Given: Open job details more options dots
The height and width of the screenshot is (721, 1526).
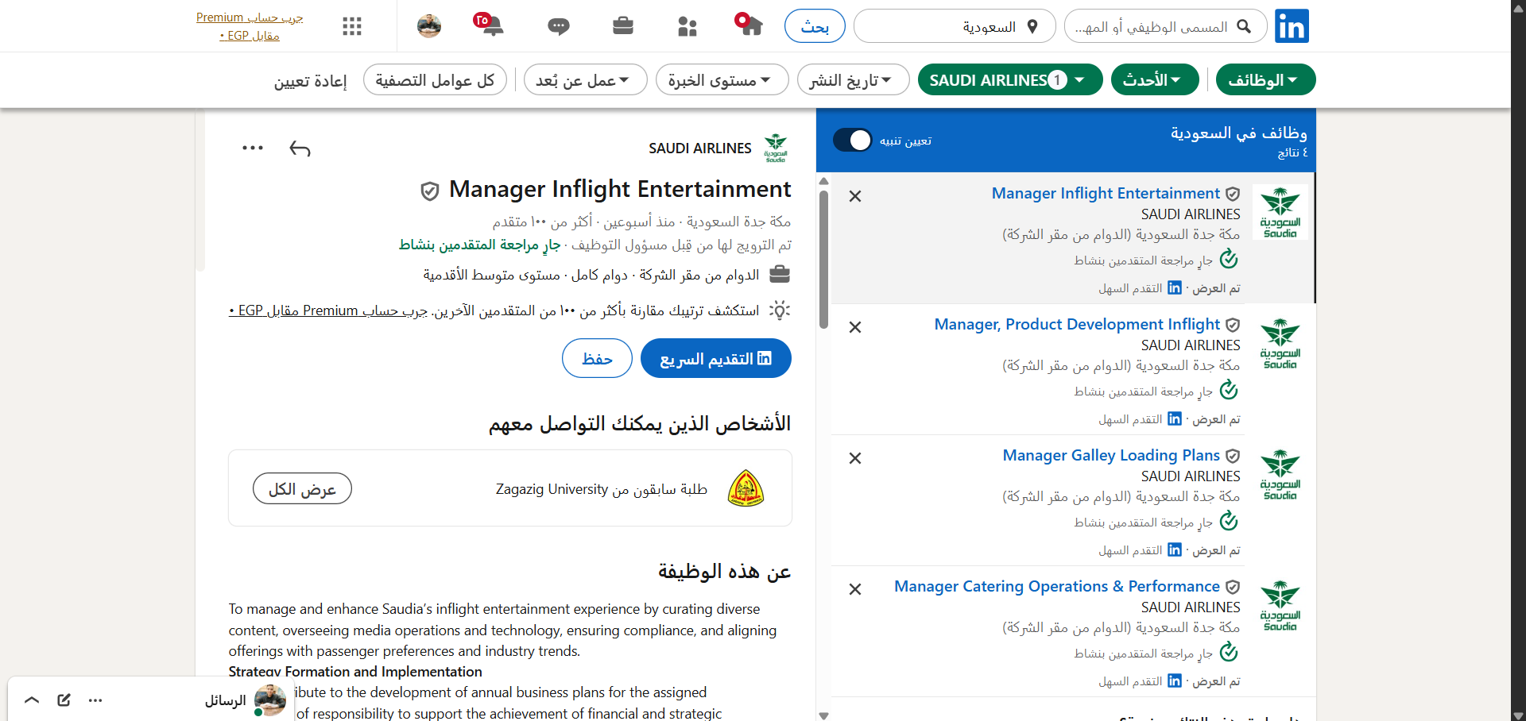Looking at the screenshot, I should pyautogui.click(x=253, y=148).
